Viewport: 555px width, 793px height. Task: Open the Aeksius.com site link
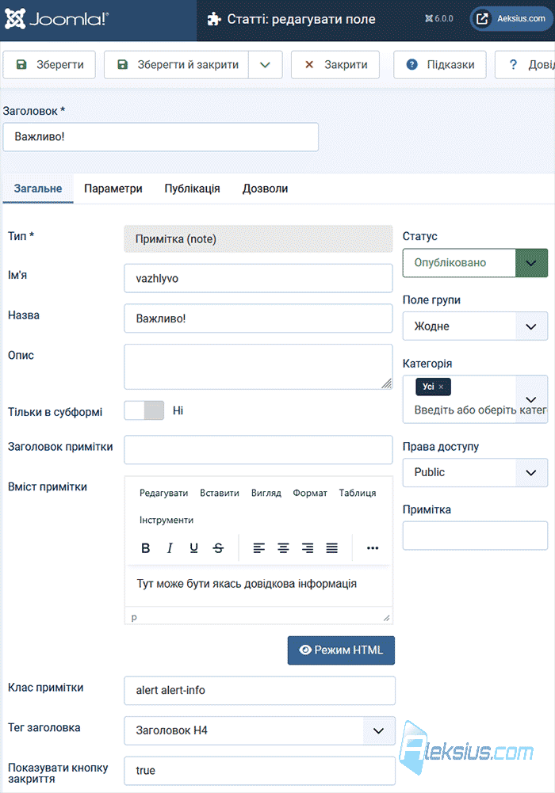click(x=511, y=19)
